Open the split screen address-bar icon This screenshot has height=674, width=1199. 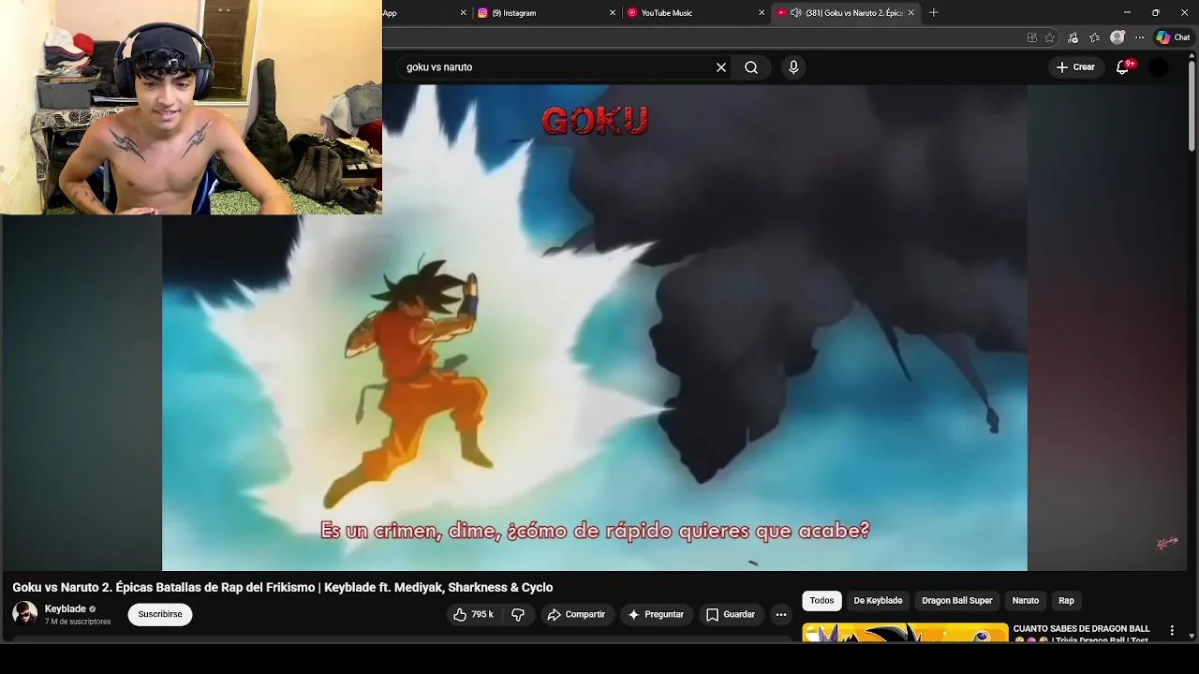coord(1032,37)
